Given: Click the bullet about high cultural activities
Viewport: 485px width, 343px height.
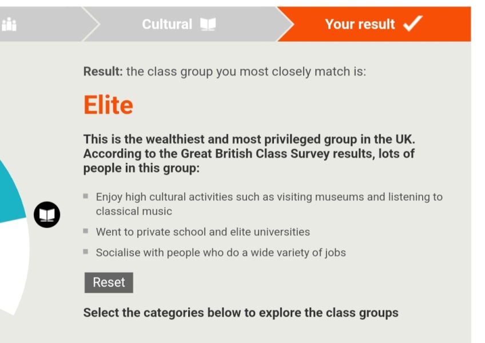Looking at the screenshot, I should [x=229, y=202].
